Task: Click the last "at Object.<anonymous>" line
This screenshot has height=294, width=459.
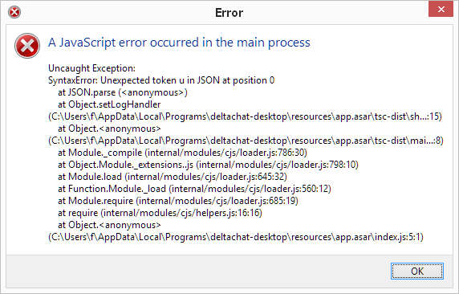Action: click(109, 225)
